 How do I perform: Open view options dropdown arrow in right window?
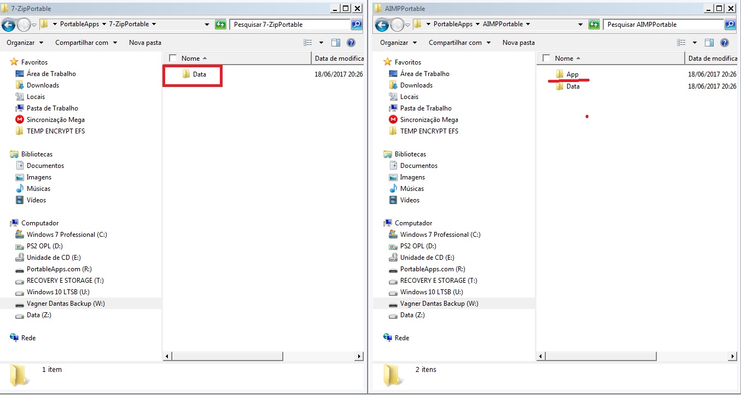coord(695,43)
